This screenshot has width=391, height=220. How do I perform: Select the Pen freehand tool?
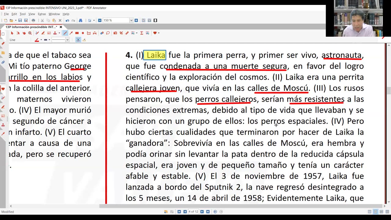(x=37, y=33)
